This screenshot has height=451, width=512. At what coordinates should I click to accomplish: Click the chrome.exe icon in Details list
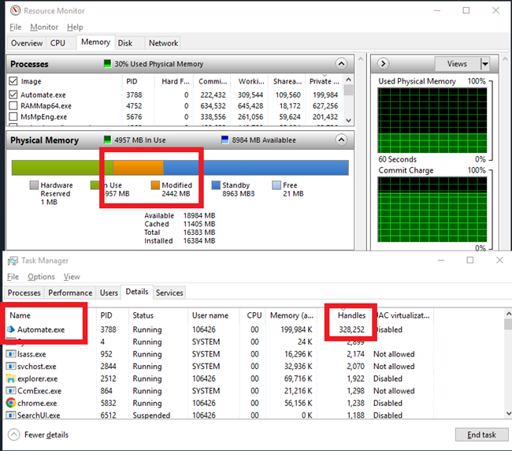pos(12,403)
